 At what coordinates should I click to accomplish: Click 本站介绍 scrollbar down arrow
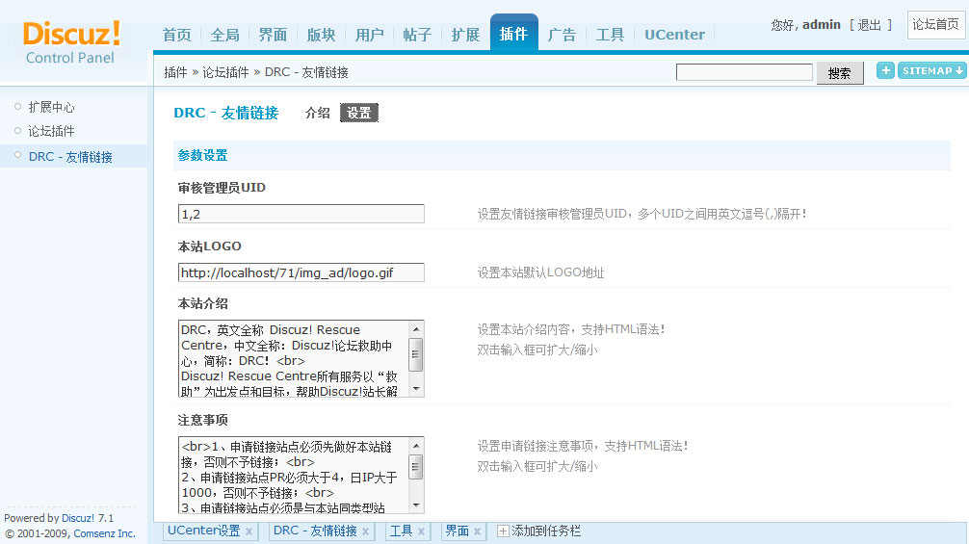(416, 389)
